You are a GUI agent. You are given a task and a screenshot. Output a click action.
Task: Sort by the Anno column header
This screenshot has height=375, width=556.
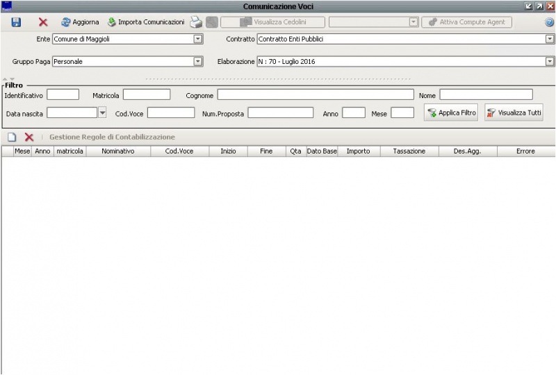(x=42, y=151)
